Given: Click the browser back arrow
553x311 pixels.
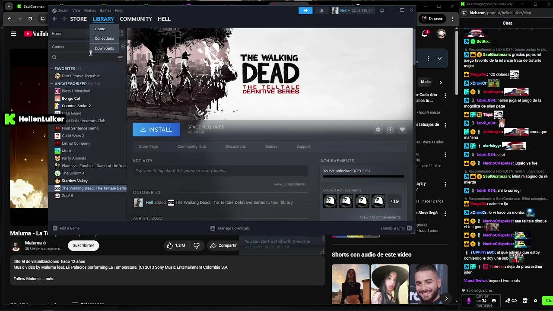Looking at the screenshot, I should pos(10,19).
